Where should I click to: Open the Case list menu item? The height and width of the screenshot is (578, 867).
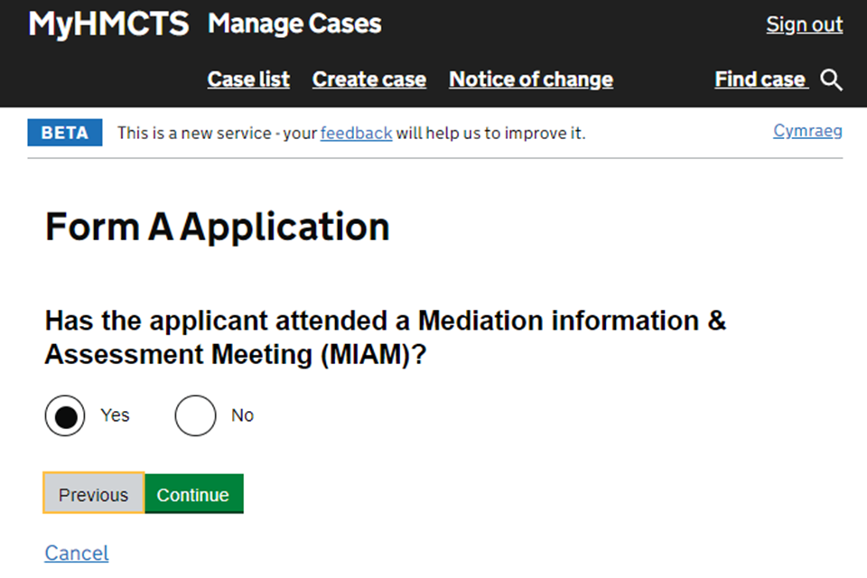pyautogui.click(x=248, y=79)
